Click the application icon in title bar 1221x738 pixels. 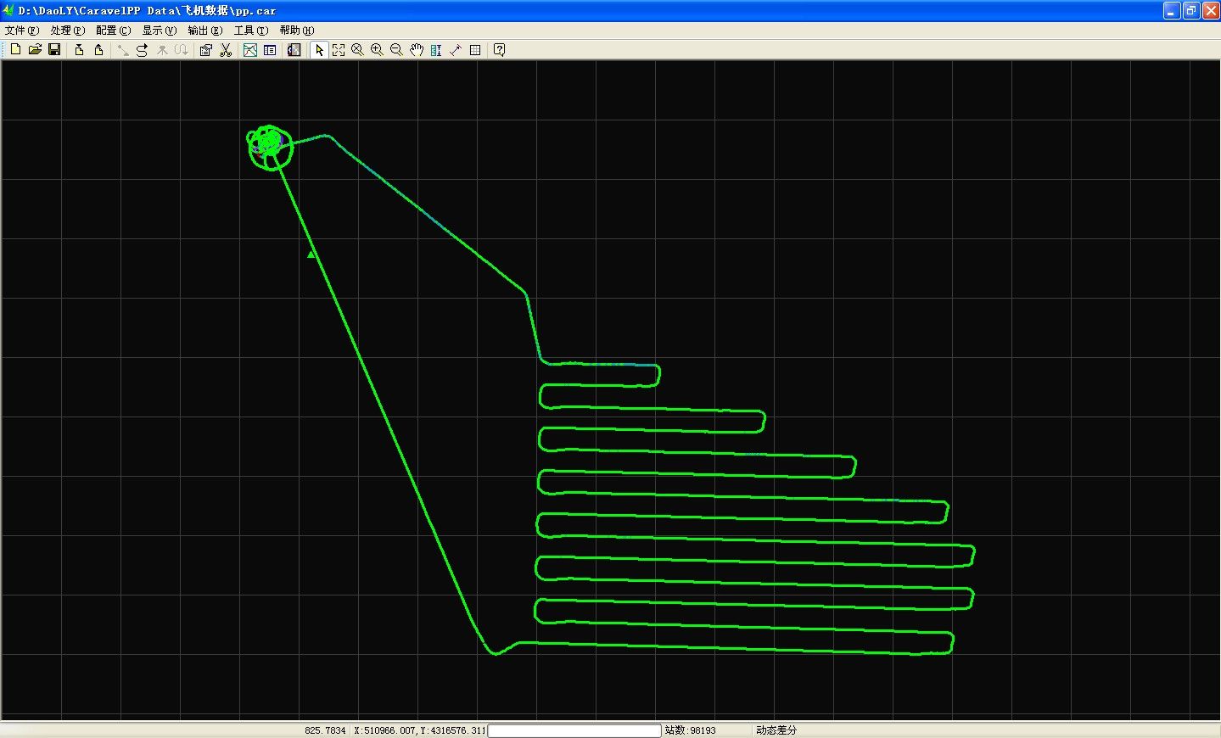[x=8, y=10]
